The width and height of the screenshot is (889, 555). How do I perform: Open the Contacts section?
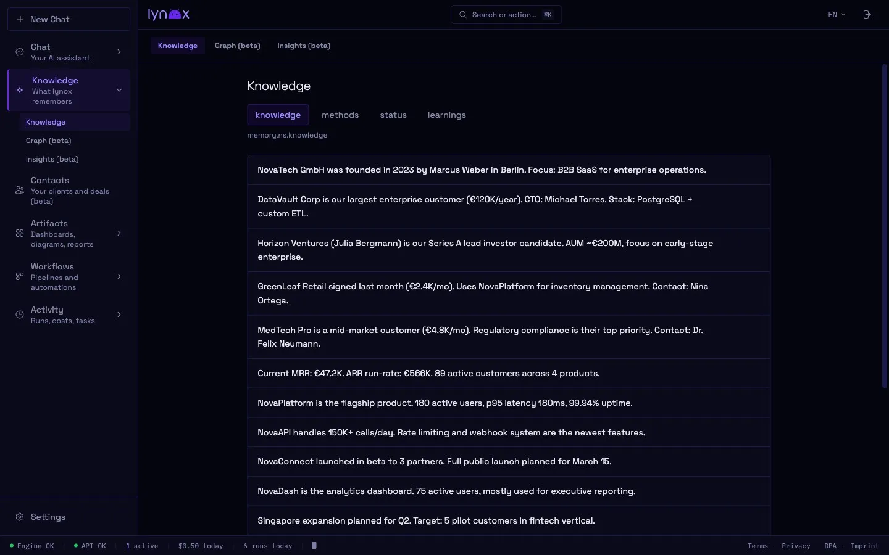click(x=69, y=190)
